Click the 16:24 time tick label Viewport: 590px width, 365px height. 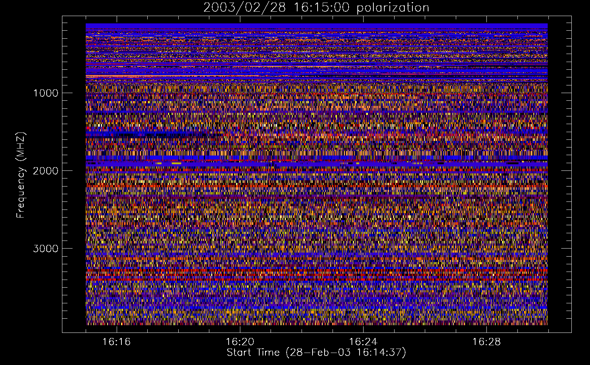pos(363,342)
